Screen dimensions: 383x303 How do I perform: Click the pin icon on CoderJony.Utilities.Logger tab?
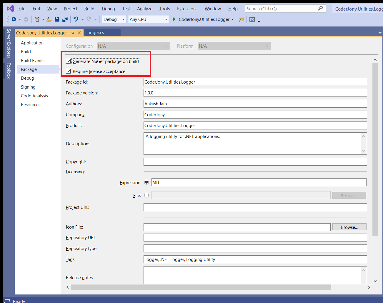pyautogui.click(x=73, y=33)
